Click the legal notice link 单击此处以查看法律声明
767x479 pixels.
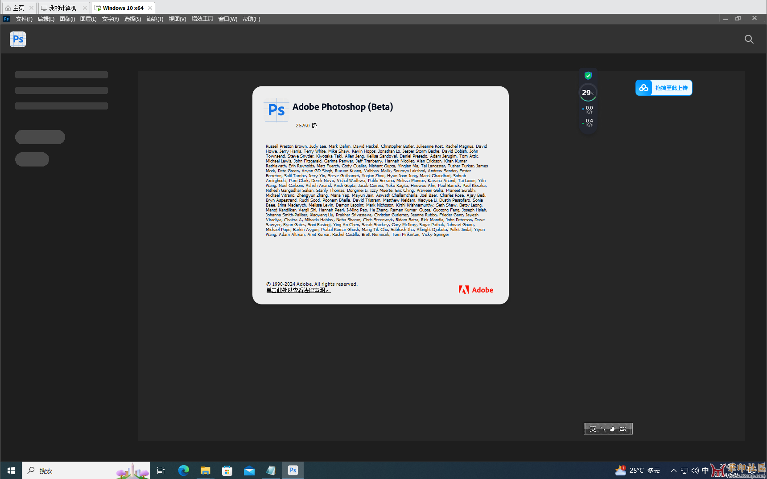click(x=298, y=290)
